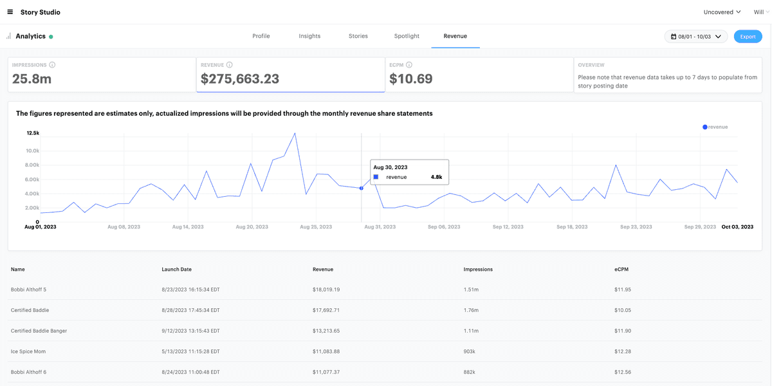Sort by the Launch Date column header

pos(176,269)
